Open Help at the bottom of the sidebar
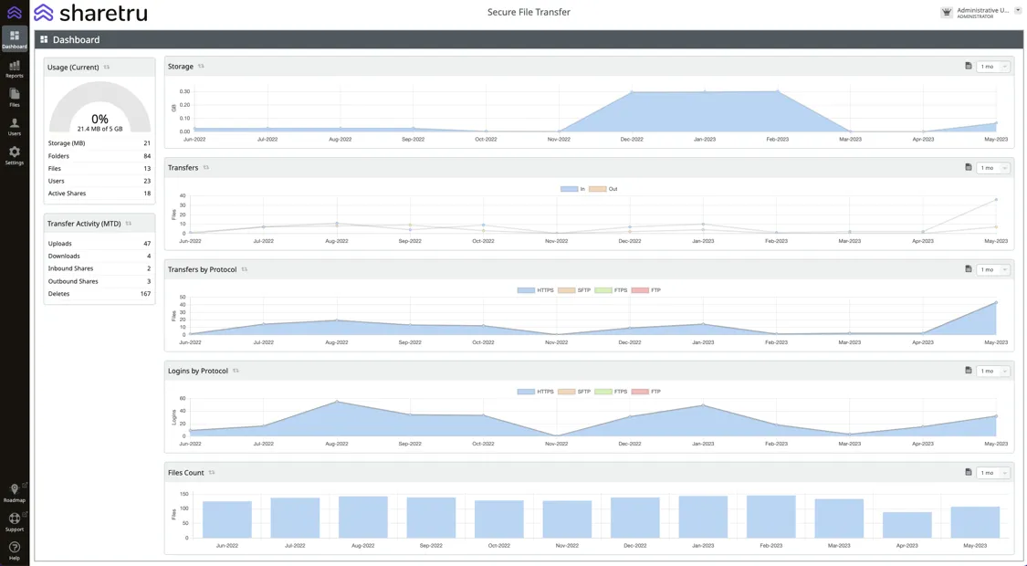The image size is (1027, 566). click(15, 550)
